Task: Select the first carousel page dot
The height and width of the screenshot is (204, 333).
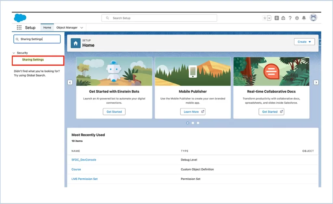Action: [188, 123]
